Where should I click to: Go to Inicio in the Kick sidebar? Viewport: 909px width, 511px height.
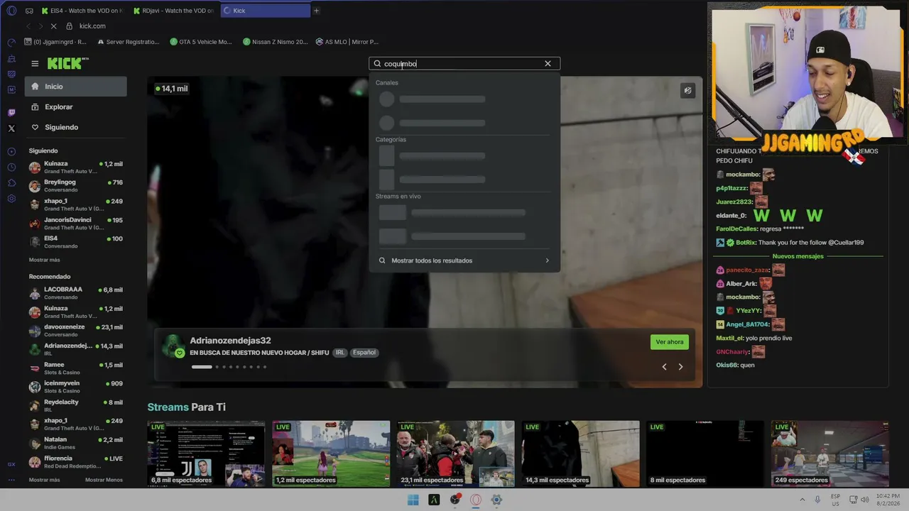(x=76, y=87)
